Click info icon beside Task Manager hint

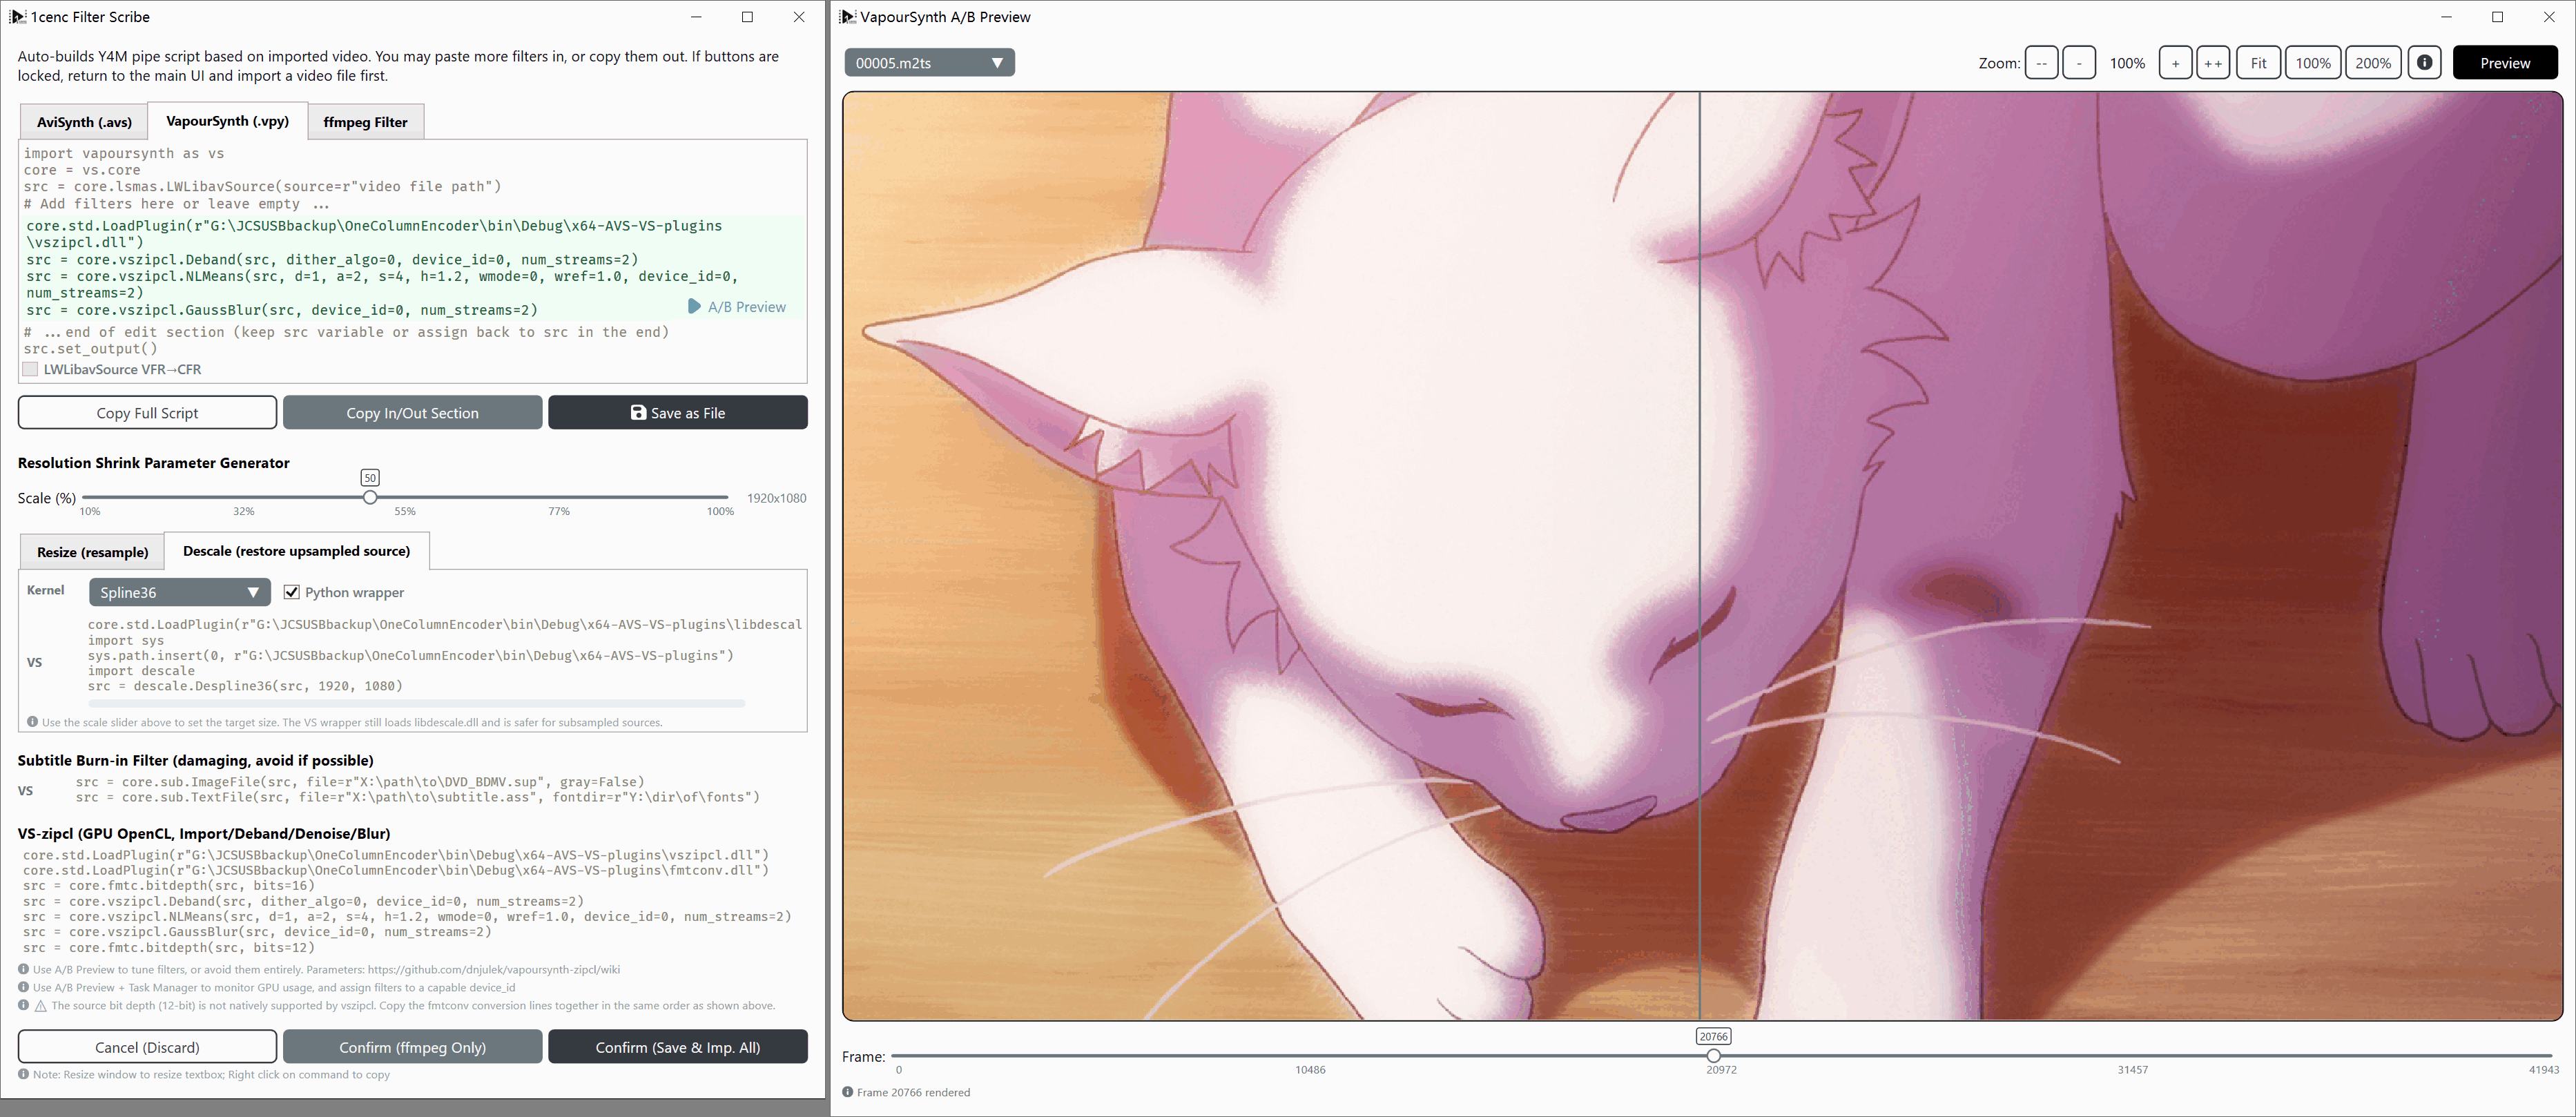pyautogui.click(x=23, y=987)
